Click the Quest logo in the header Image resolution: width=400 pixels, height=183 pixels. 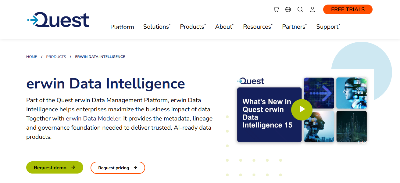58,19
